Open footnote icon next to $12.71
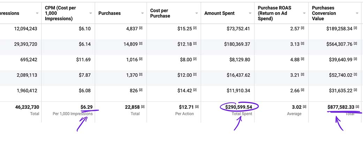 196,107
